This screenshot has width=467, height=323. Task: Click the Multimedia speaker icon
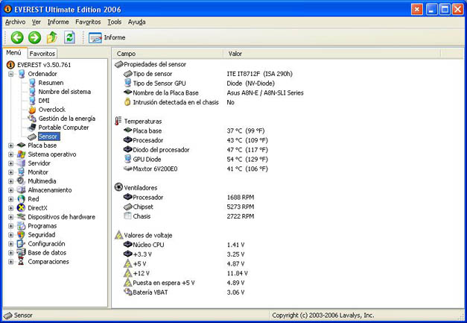(21, 181)
